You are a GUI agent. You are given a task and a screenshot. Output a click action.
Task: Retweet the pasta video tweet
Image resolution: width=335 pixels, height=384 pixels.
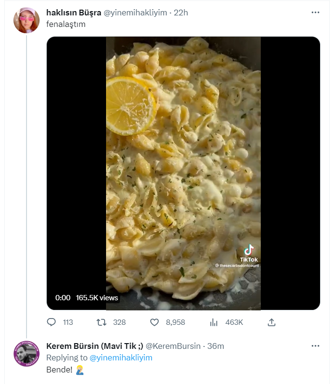tap(102, 322)
